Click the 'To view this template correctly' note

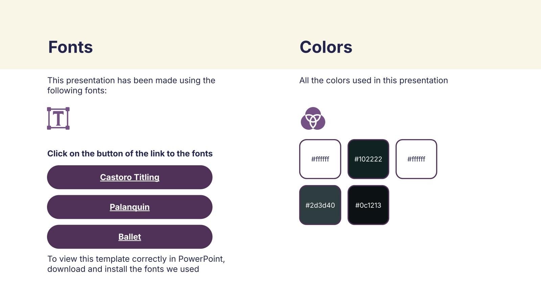[136, 264]
